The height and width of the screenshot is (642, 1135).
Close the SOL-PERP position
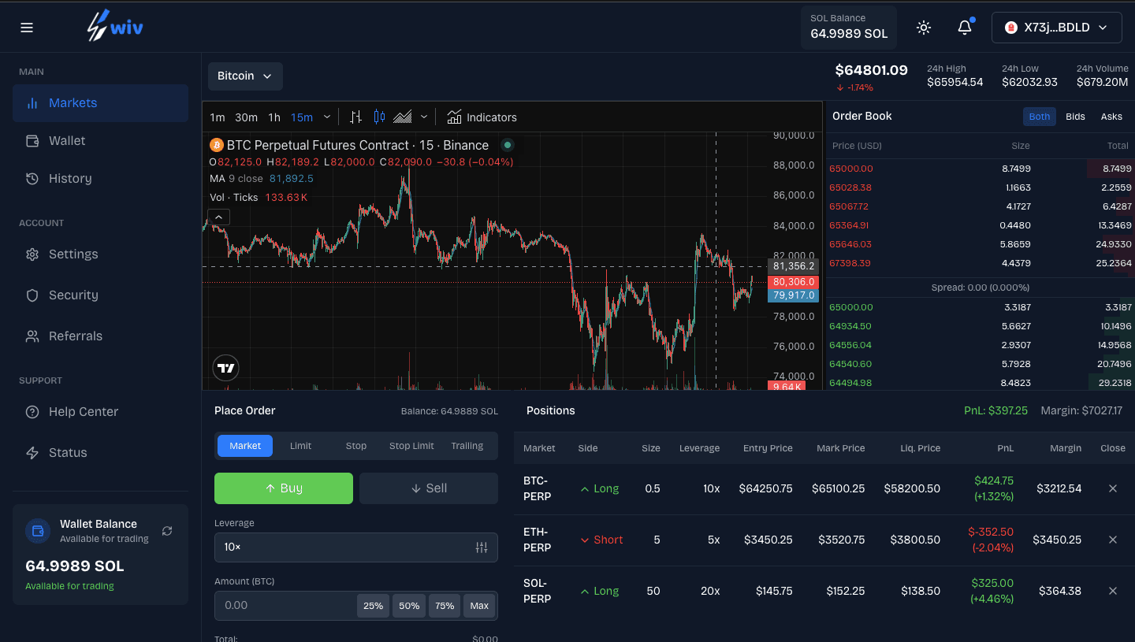1113,591
